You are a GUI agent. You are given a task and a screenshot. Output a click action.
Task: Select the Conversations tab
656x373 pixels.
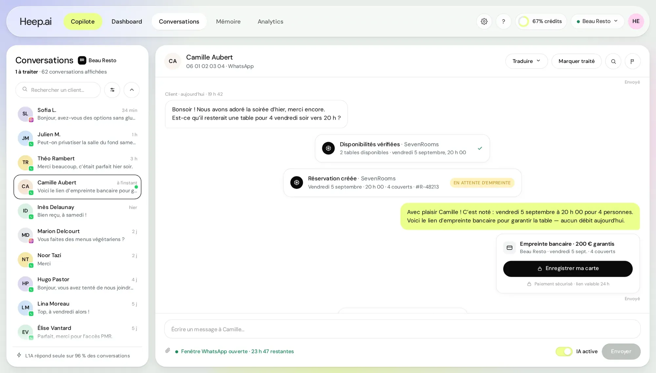tap(179, 22)
